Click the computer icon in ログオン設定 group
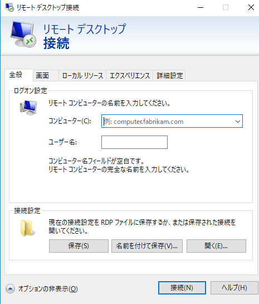Image resolution: width=259 pixels, height=304 pixels. pos(28,108)
